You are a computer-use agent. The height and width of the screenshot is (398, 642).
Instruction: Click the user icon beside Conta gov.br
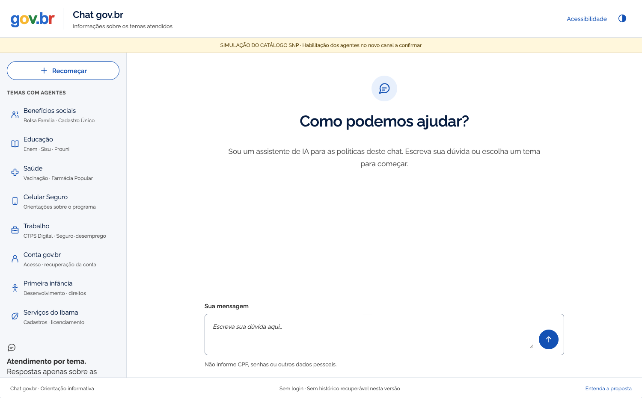[x=15, y=259]
